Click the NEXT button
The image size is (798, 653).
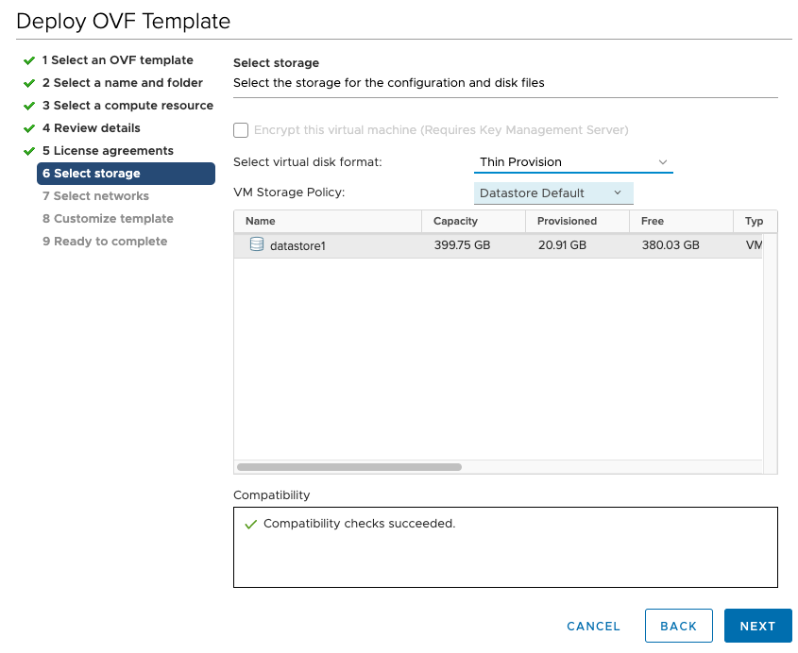pyautogui.click(x=757, y=626)
